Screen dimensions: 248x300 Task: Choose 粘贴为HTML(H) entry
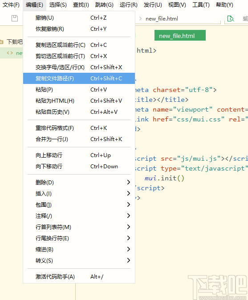tap(79, 100)
